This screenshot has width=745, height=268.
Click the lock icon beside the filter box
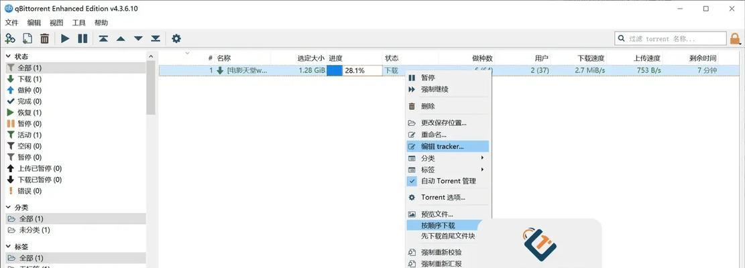click(734, 38)
